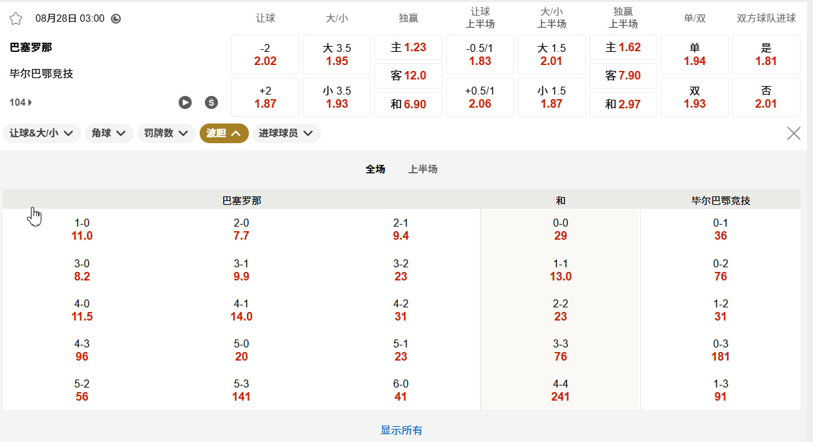Image resolution: width=813 pixels, height=442 pixels.
Task: Bet on 和 6.90 full-time draw
Action: 408,104
